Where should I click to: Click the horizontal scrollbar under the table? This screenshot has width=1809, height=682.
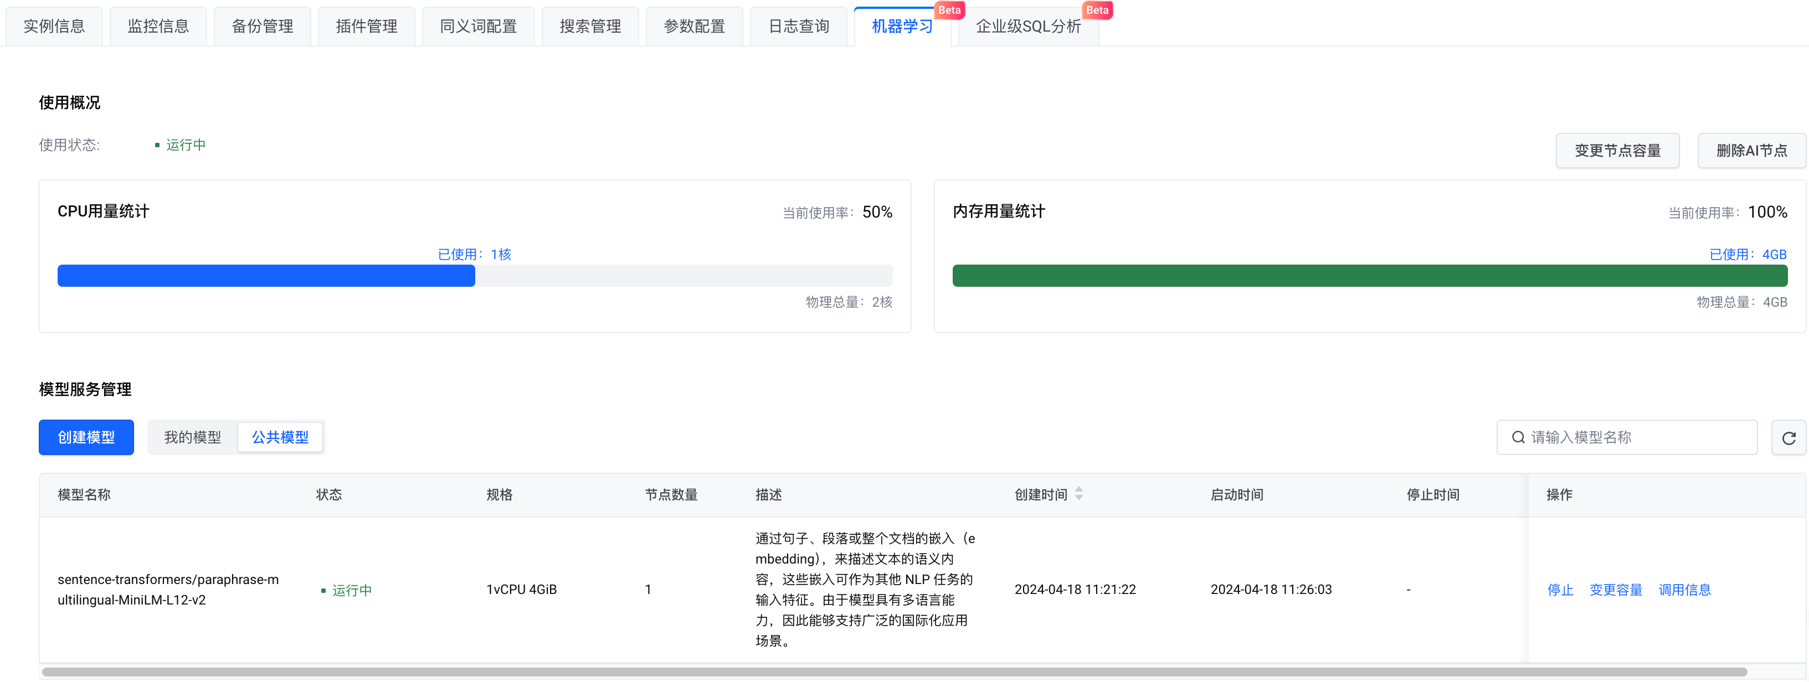tap(893, 672)
